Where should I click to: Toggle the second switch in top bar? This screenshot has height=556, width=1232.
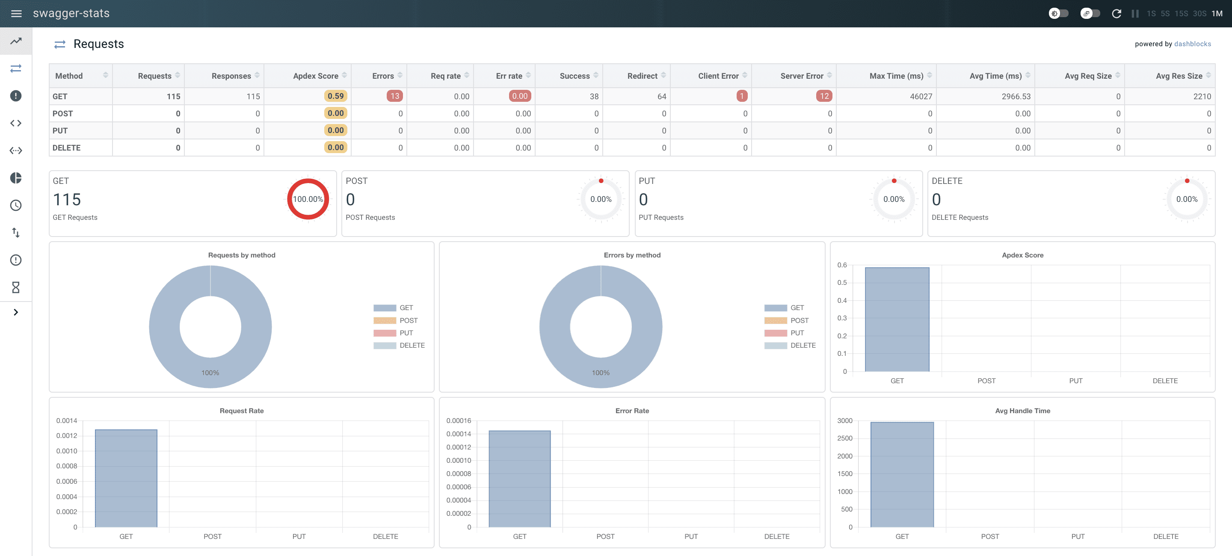pos(1090,13)
